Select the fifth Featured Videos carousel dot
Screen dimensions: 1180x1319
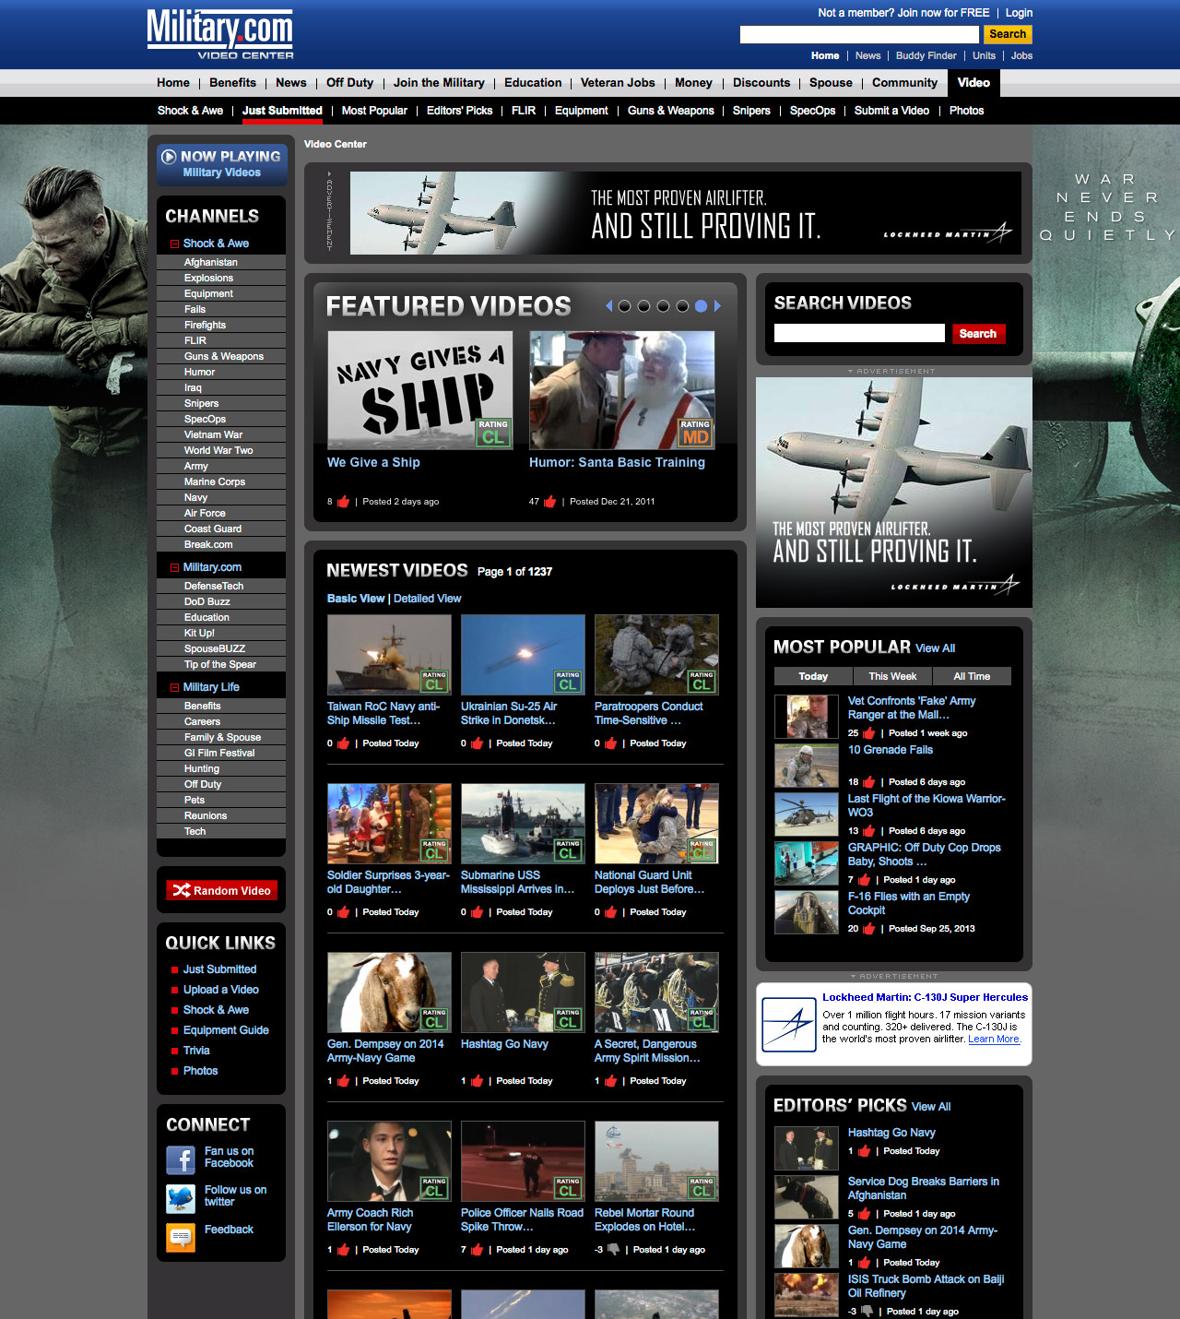point(702,306)
